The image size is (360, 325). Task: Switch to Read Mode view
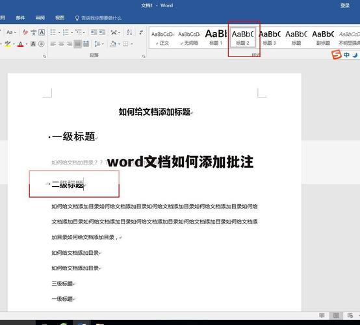pyautogui.click(x=322, y=316)
